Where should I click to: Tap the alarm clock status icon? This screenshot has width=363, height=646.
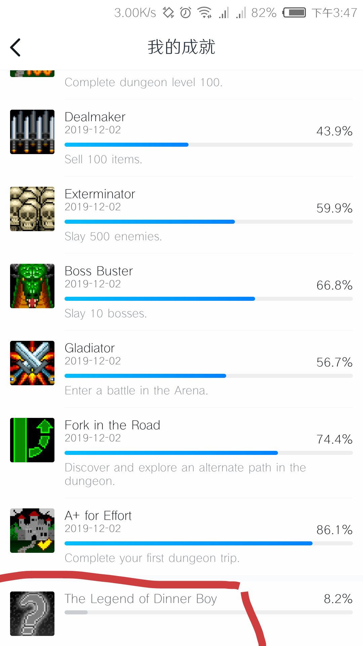186,13
